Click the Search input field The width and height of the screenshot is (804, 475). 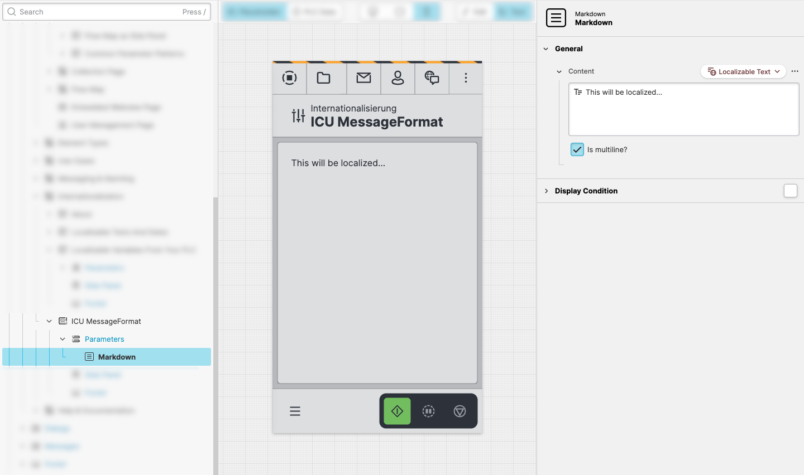[x=100, y=12]
